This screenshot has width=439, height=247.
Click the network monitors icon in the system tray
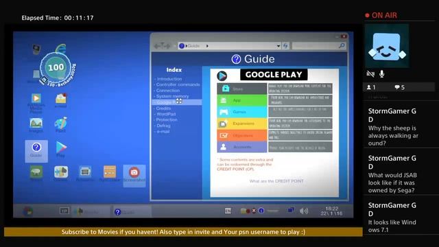(x=291, y=210)
